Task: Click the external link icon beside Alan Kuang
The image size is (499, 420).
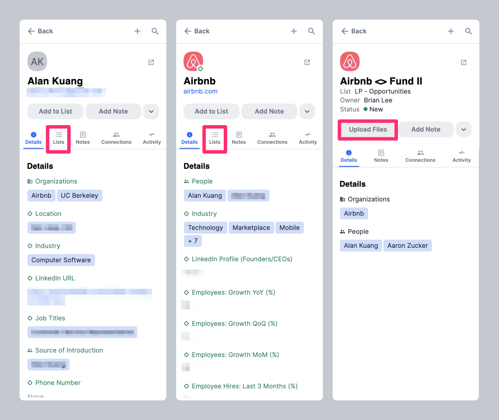Action: point(151,62)
